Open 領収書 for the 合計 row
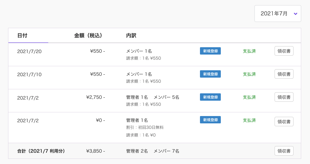This screenshot has height=164, width=310. [x=284, y=151]
